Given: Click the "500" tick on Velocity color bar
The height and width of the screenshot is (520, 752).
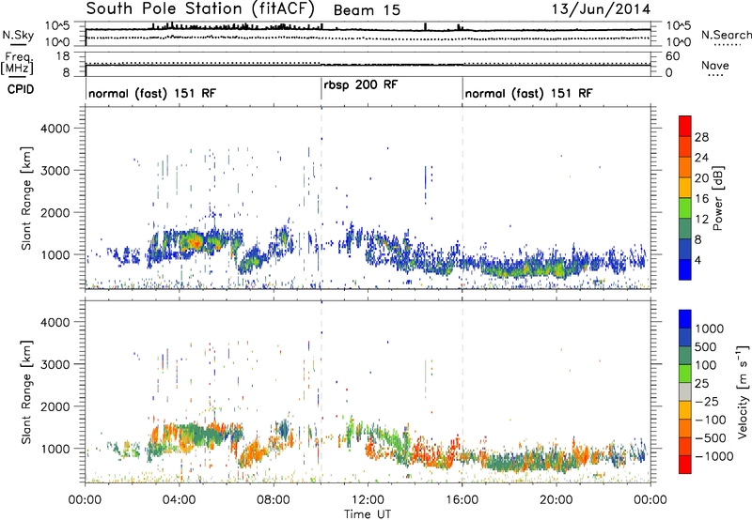Looking at the screenshot, I should coord(706,346).
